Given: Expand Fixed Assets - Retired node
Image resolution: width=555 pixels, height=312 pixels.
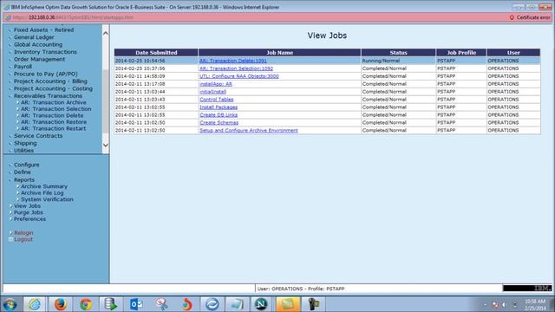Looking at the screenshot, I should pos(44,30).
